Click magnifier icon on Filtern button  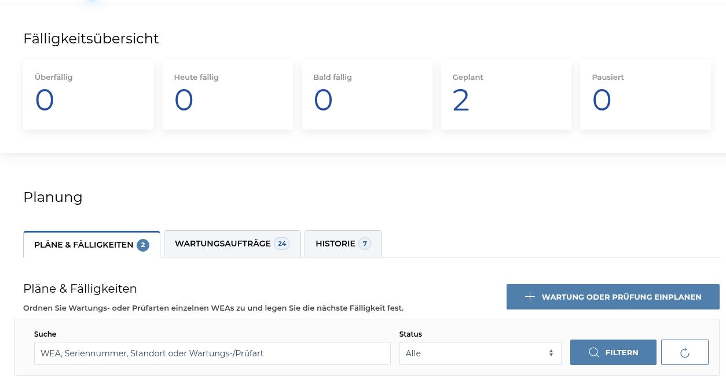point(593,352)
